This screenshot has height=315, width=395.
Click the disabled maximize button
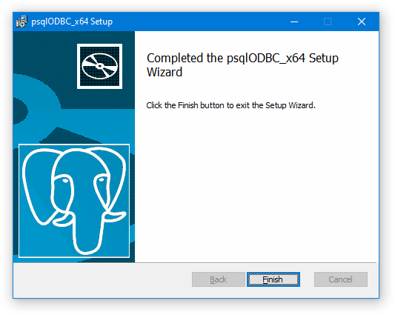pos(328,21)
